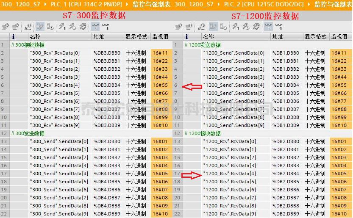Click Monitor once now glasses in right toolbar

[280, 26]
